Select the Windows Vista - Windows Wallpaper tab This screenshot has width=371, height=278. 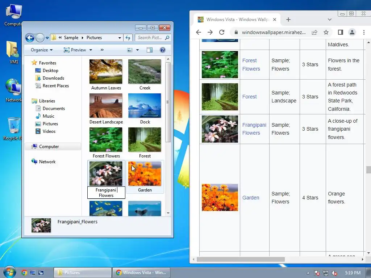pyautogui.click(x=237, y=20)
